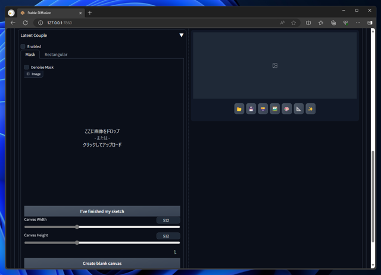This screenshot has width=381, height=275.
Task: Open the browser settings and more menu
Action: (358, 23)
